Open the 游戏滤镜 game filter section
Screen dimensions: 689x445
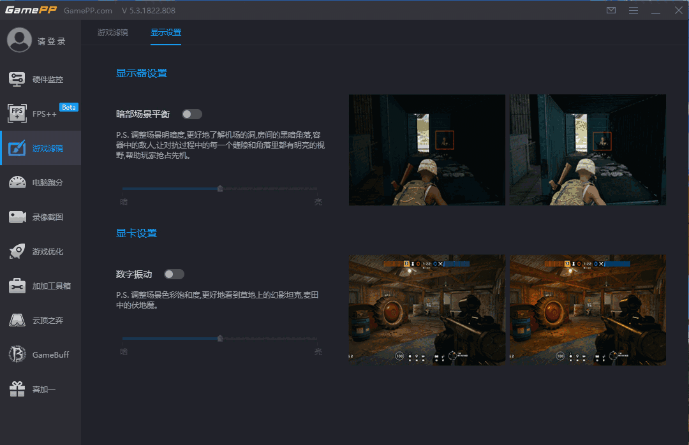tap(40, 148)
